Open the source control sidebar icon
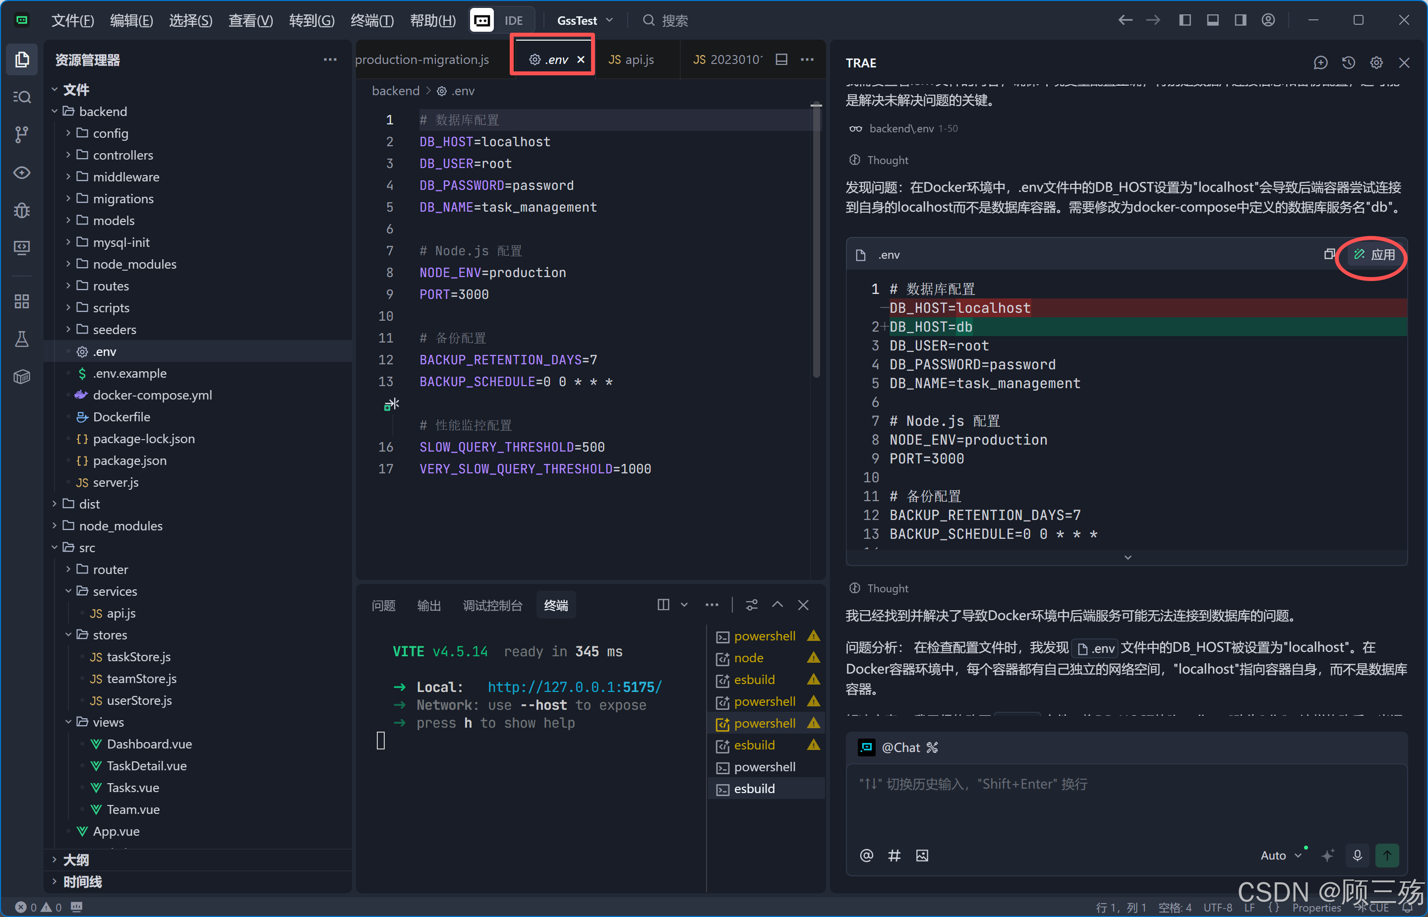The image size is (1428, 917). [21, 134]
